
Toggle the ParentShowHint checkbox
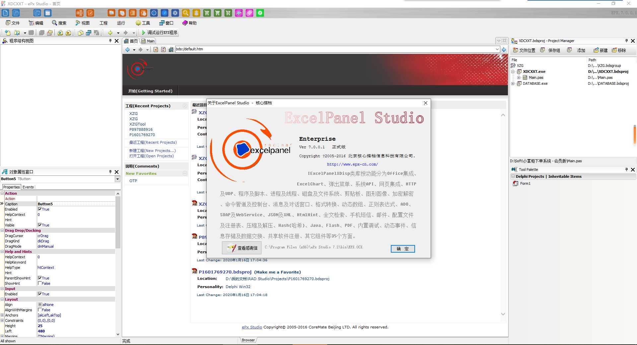(x=40, y=278)
